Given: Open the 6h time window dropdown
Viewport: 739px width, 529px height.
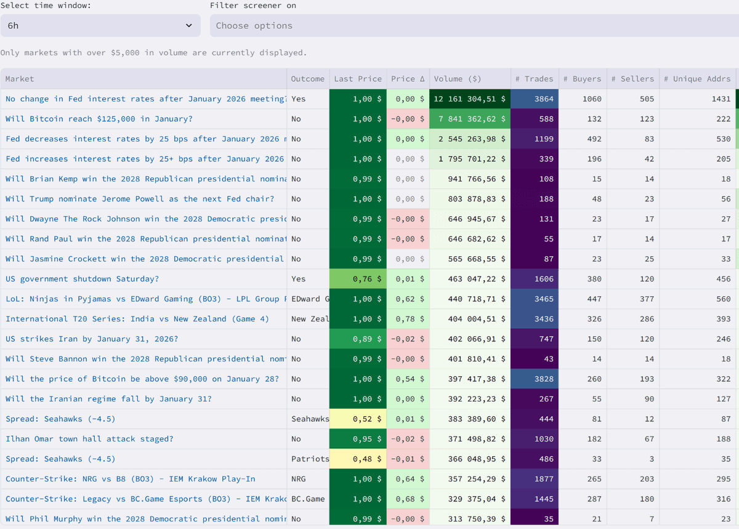Looking at the screenshot, I should point(100,26).
